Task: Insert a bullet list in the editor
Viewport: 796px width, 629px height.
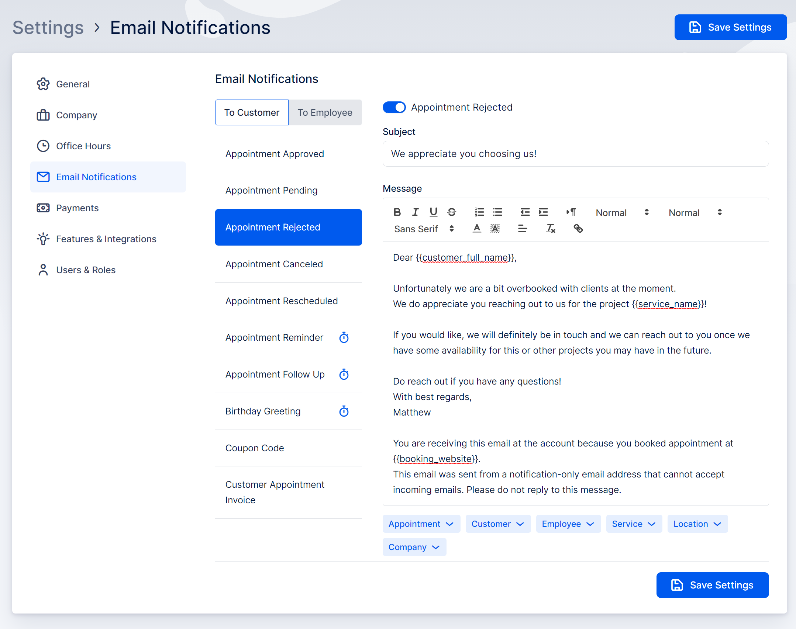Action: pyautogui.click(x=497, y=212)
